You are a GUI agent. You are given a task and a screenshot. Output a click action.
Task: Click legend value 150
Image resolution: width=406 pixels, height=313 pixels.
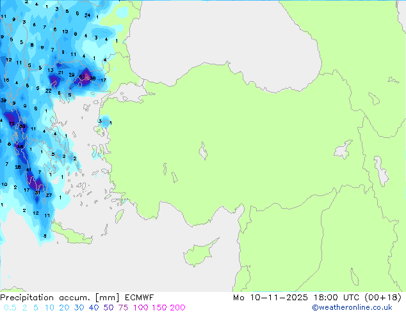159,308
